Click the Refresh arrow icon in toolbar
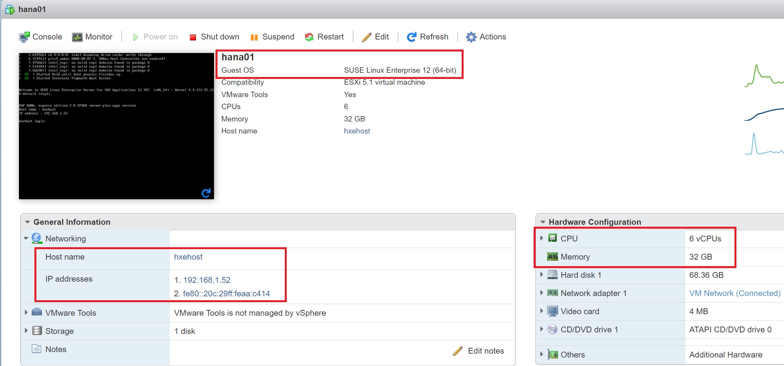Viewport: 784px width, 366px height. click(x=412, y=37)
